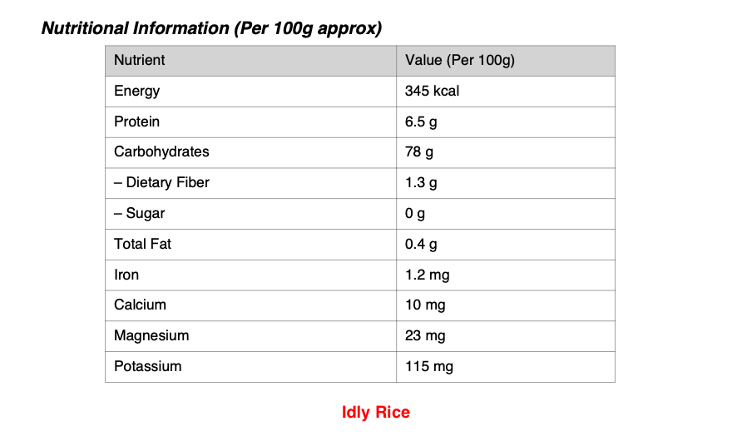747x446 pixels.
Task: Select the 1.3 g fiber value
Action: click(x=421, y=183)
